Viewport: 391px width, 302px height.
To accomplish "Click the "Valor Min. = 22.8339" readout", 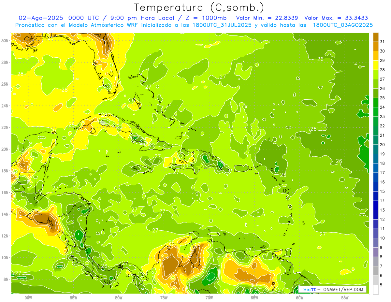I will pyautogui.click(x=267, y=18).
